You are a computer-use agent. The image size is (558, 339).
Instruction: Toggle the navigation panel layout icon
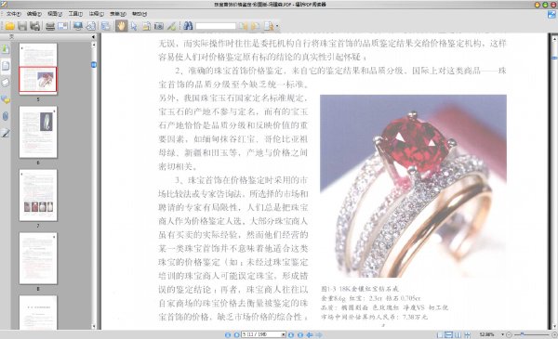point(106,26)
